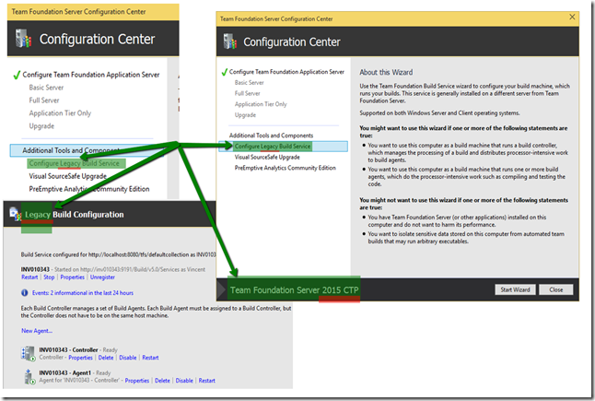Click Restart for INV010343 Agent1
This screenshot has width=595, height=401.
[x=207, y=381]
